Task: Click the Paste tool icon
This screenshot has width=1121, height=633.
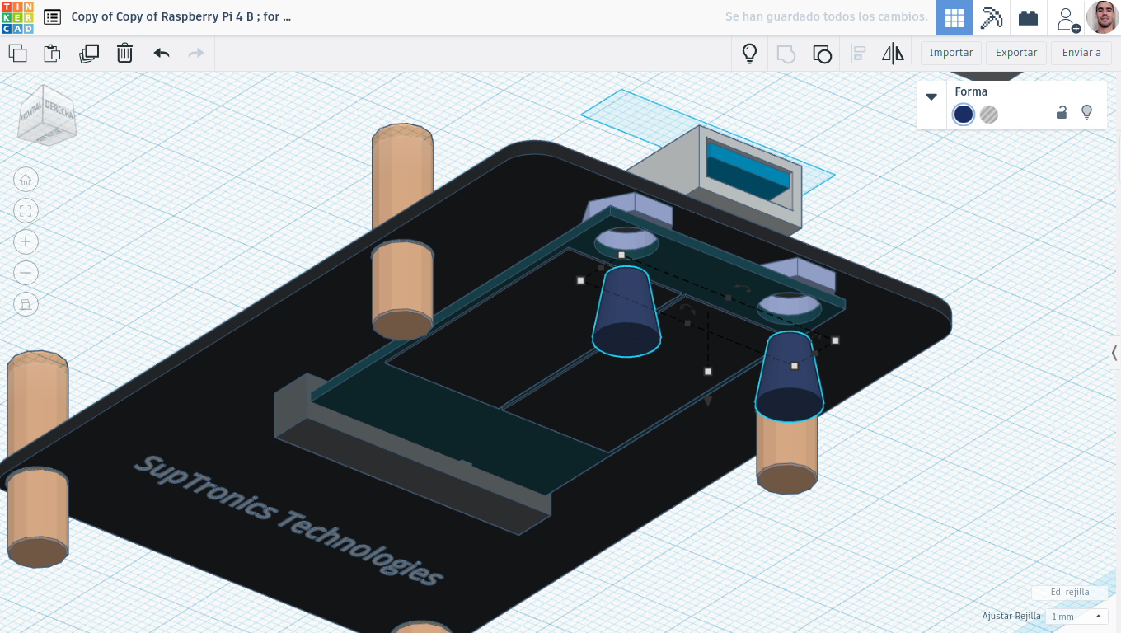Action: pos(52,54)
